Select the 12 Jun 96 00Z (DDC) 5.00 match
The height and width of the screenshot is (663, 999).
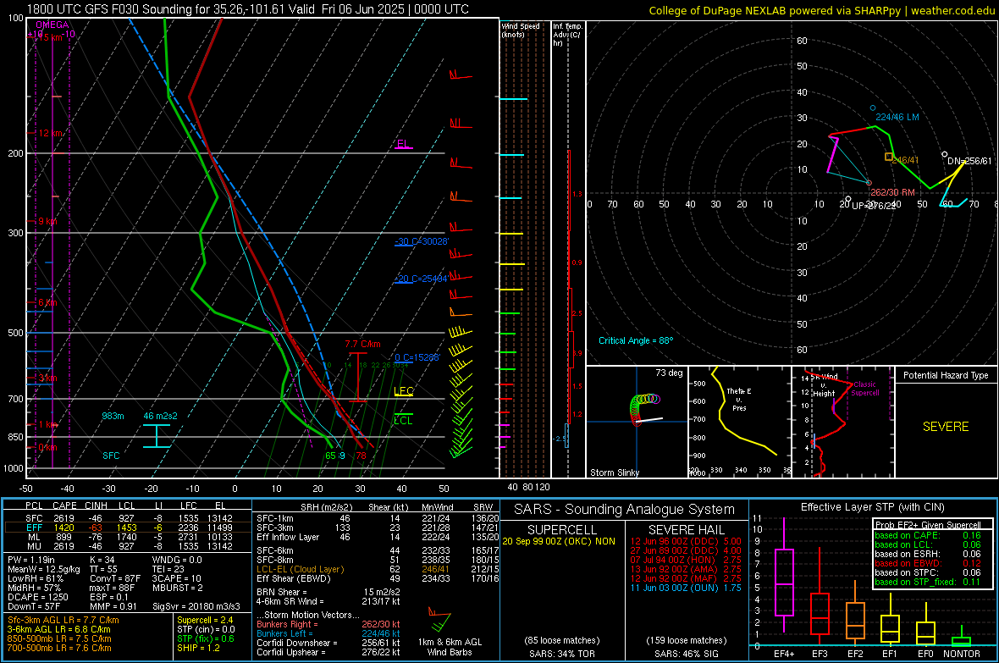(x=686, y=541)
